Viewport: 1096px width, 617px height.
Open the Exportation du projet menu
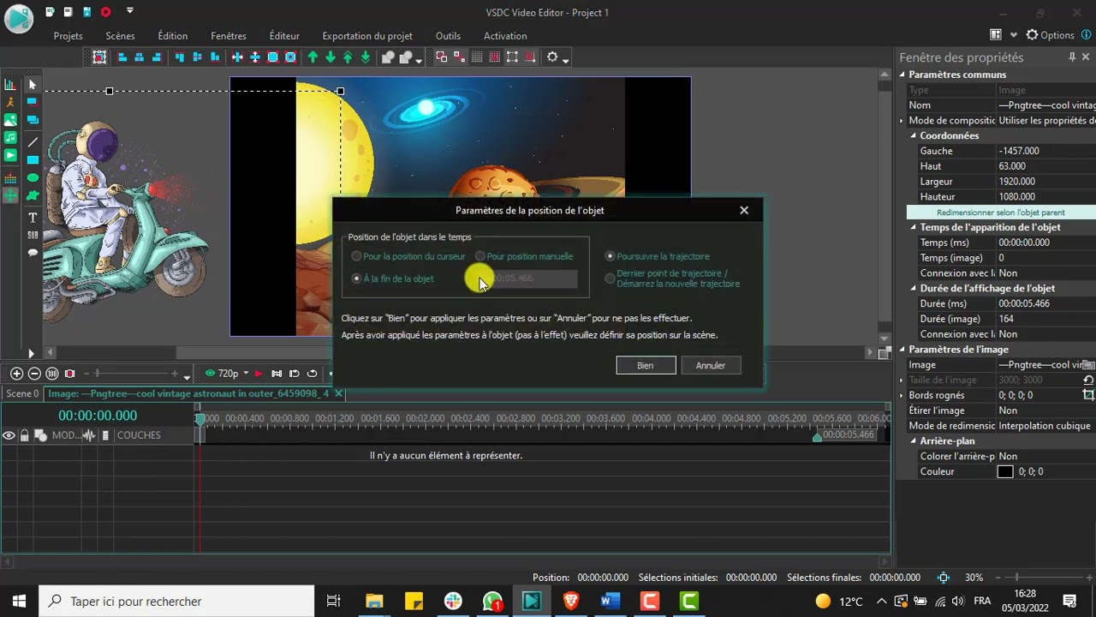point(367,36)
